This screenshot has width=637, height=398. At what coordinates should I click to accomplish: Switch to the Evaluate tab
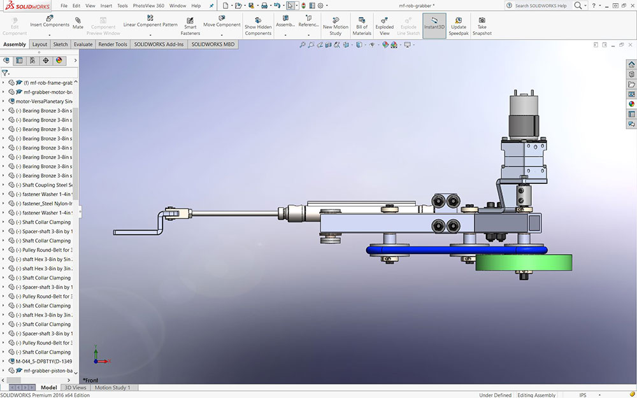click(x=83, y=45)
